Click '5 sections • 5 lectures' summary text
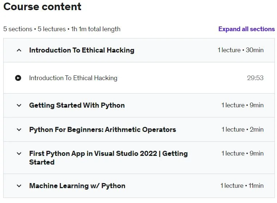 [x=34, y=29]
